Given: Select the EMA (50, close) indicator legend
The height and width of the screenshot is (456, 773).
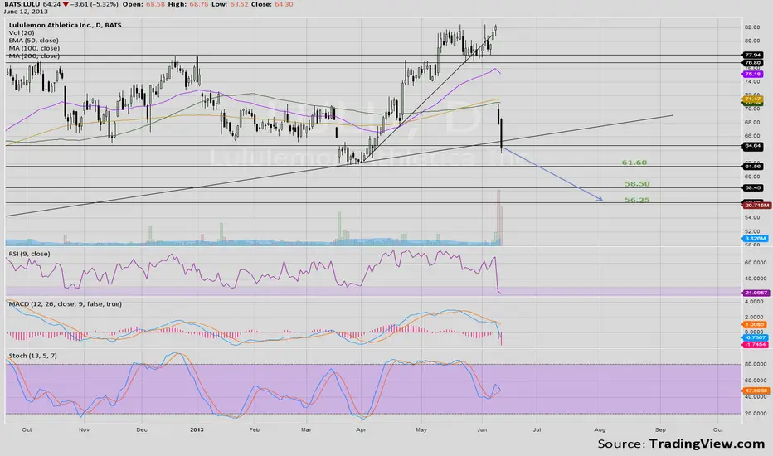Looking at the screenshot, I should point(33,41).
